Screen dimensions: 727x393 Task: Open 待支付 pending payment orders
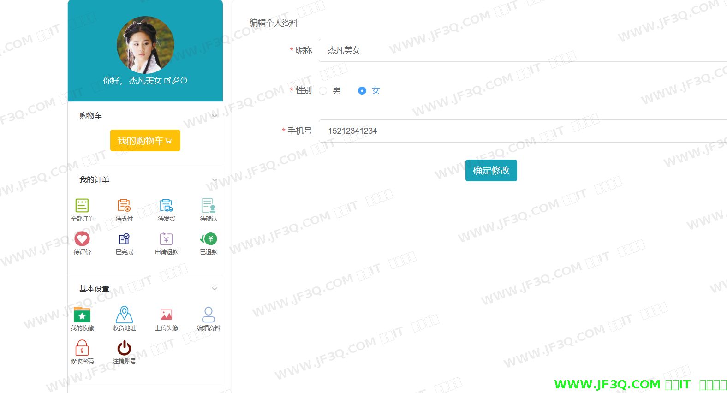(x=124, y=206)
